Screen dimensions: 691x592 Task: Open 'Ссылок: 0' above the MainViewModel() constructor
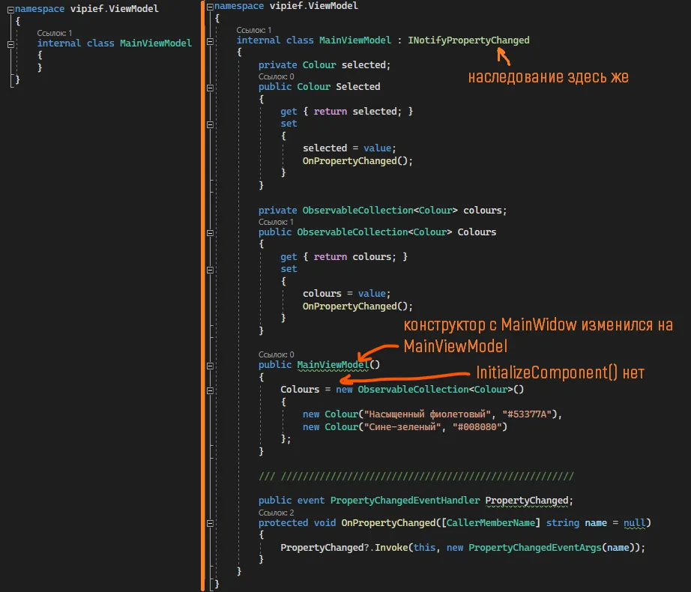(x=276, y=354)
